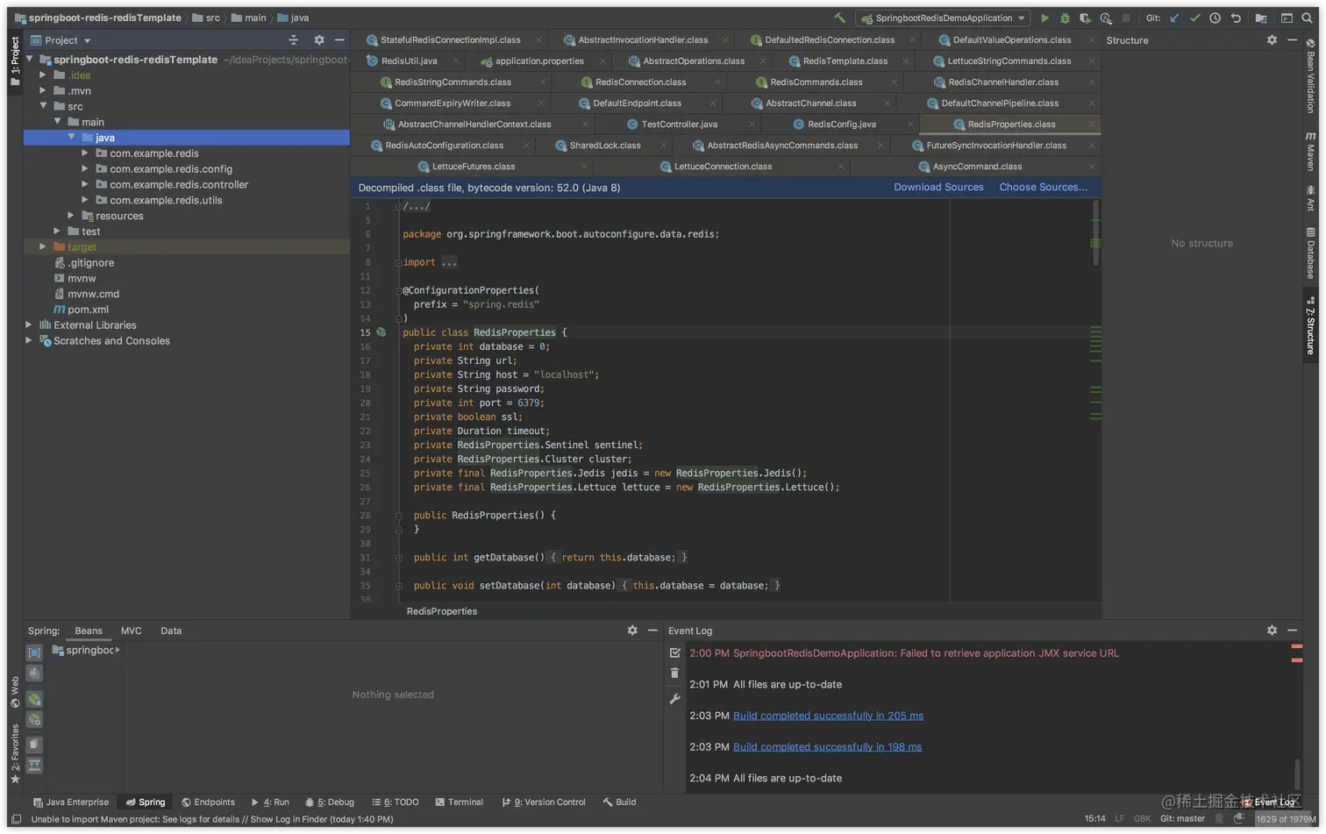
Task: Open the Build completed successfully in 198 ms link
Action: coord(827,747)
